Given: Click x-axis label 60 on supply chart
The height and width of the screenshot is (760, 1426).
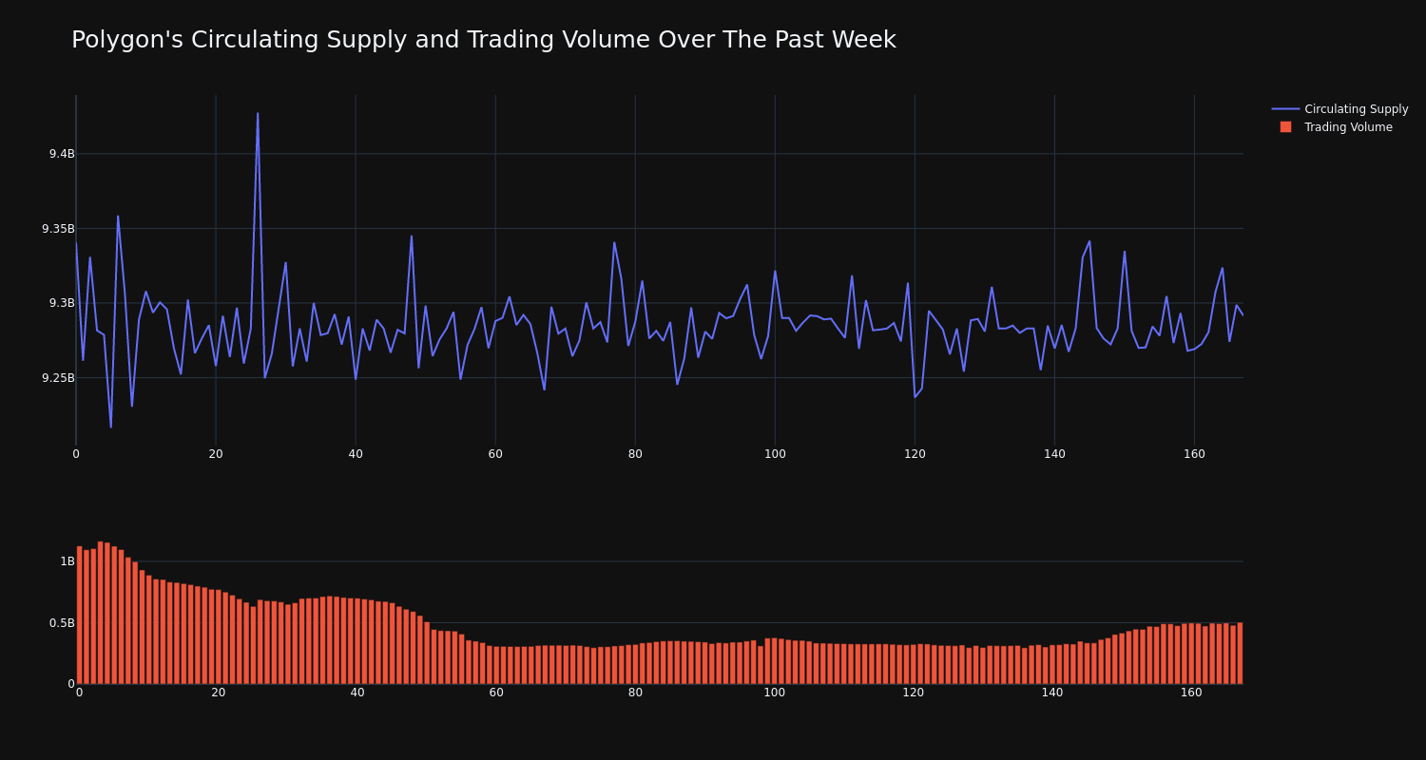Looking at the screenshot, I should 495,454.
